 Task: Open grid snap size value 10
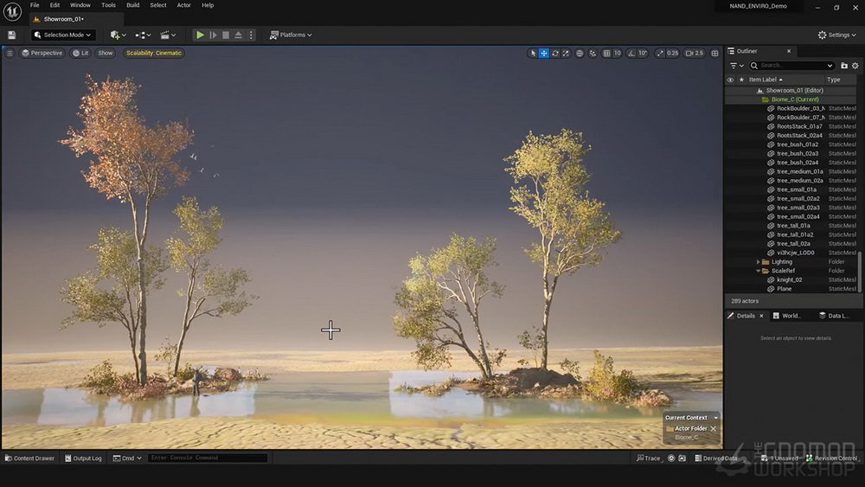[x=618, y=53]
